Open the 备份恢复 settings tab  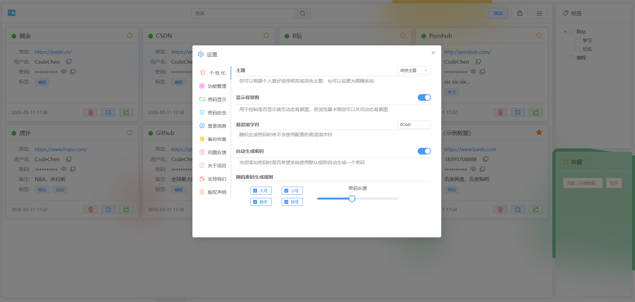213,139
